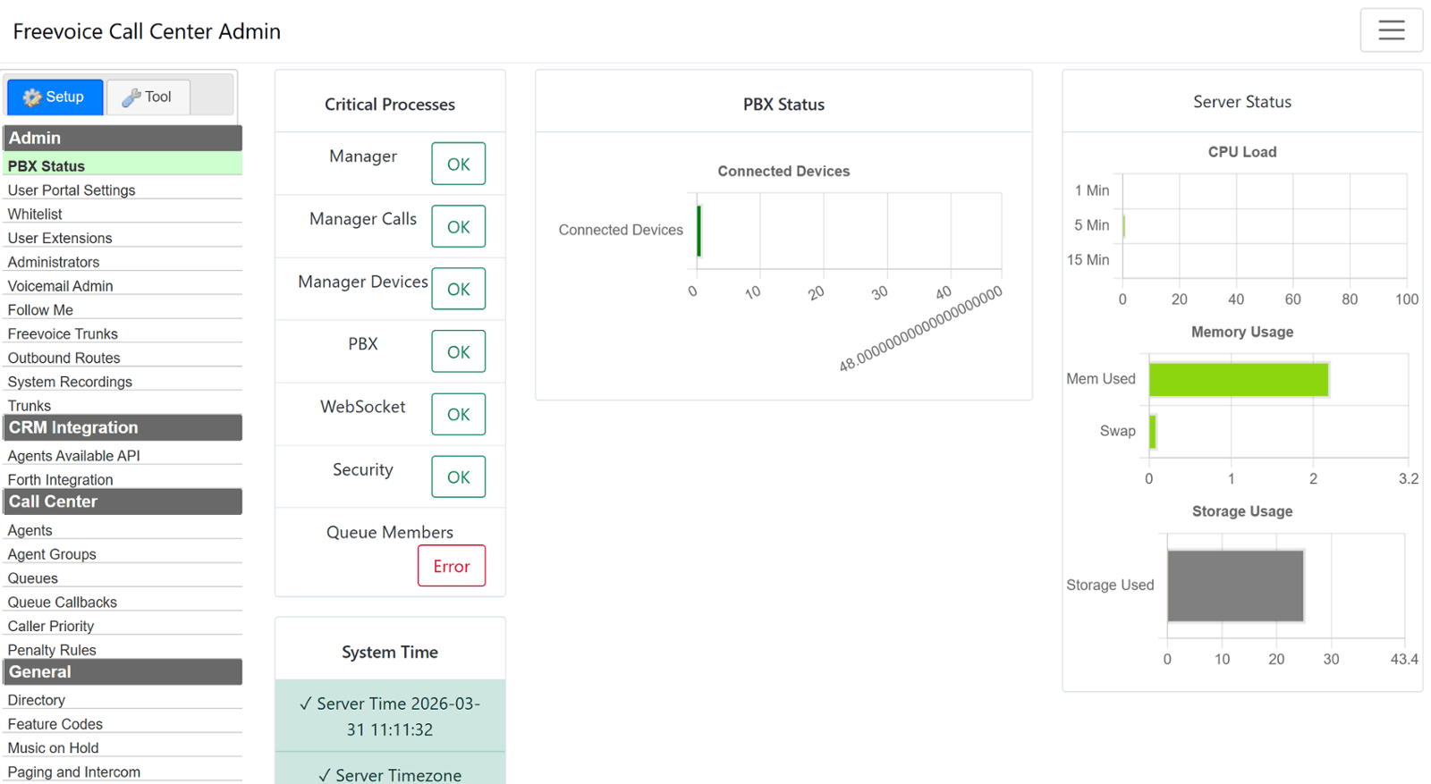Click the Security OK status button
The image size is (1431, 784).
(x=458, y=476)
